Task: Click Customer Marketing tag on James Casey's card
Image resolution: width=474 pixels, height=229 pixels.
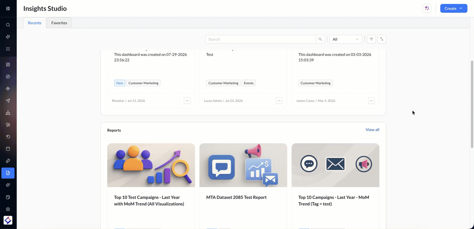Action: click(x=315, y=83)
